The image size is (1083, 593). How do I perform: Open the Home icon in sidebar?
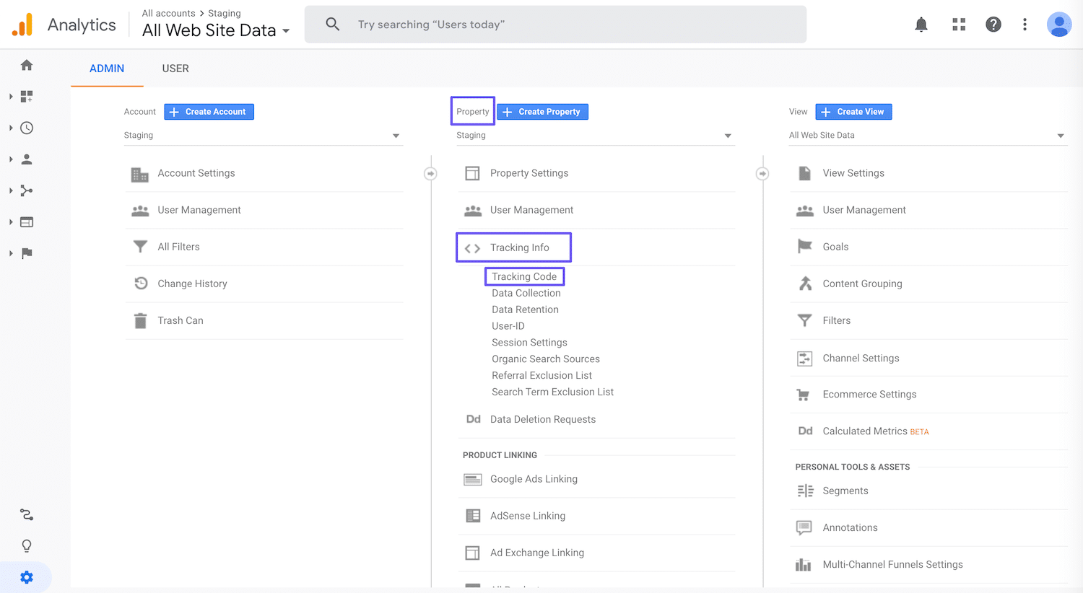pos(26,64)
